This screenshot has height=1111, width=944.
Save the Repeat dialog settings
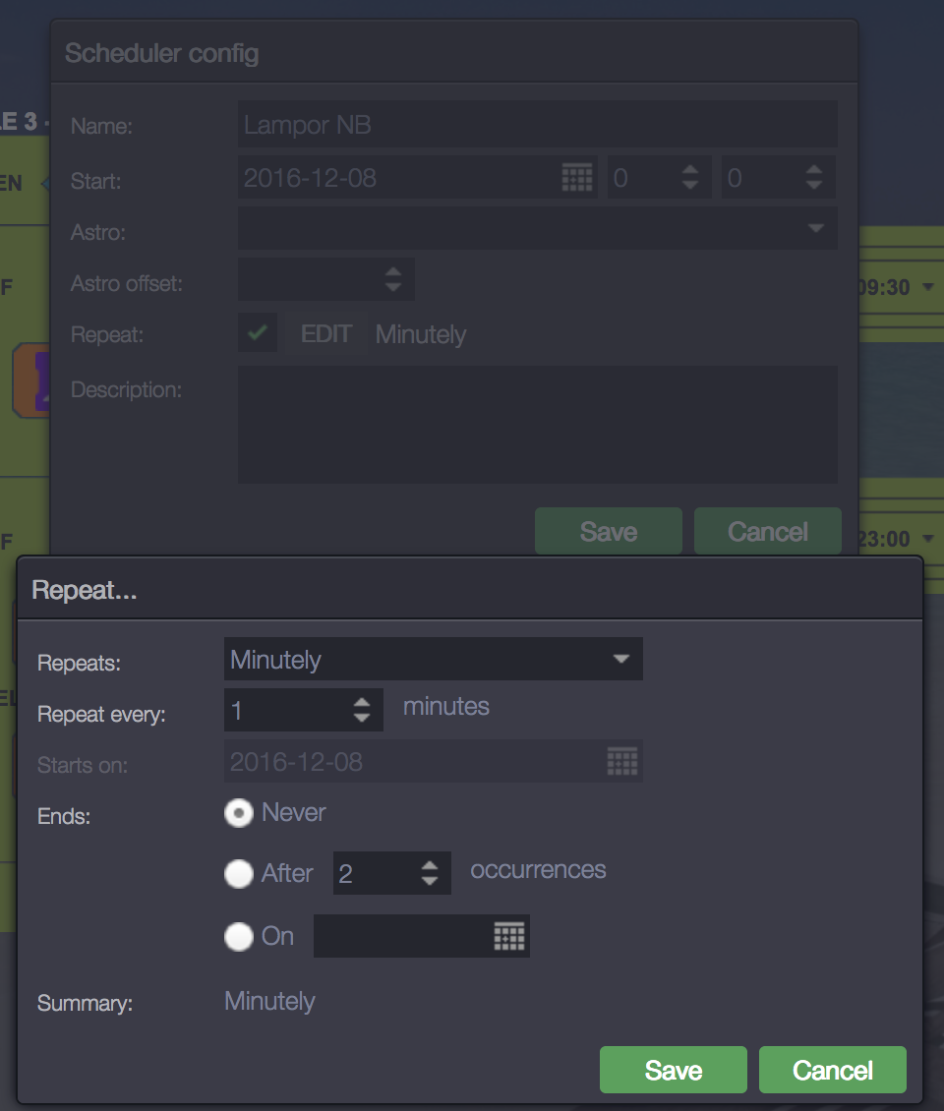point(673,1070)
